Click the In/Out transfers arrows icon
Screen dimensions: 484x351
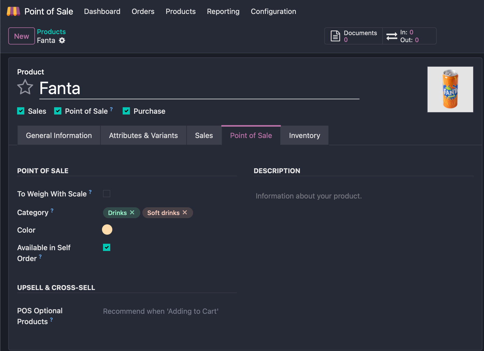pos(392,36)
